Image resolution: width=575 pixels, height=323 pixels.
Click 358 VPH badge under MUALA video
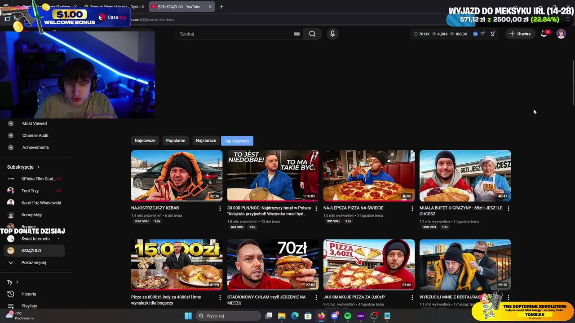coord(429,227)
